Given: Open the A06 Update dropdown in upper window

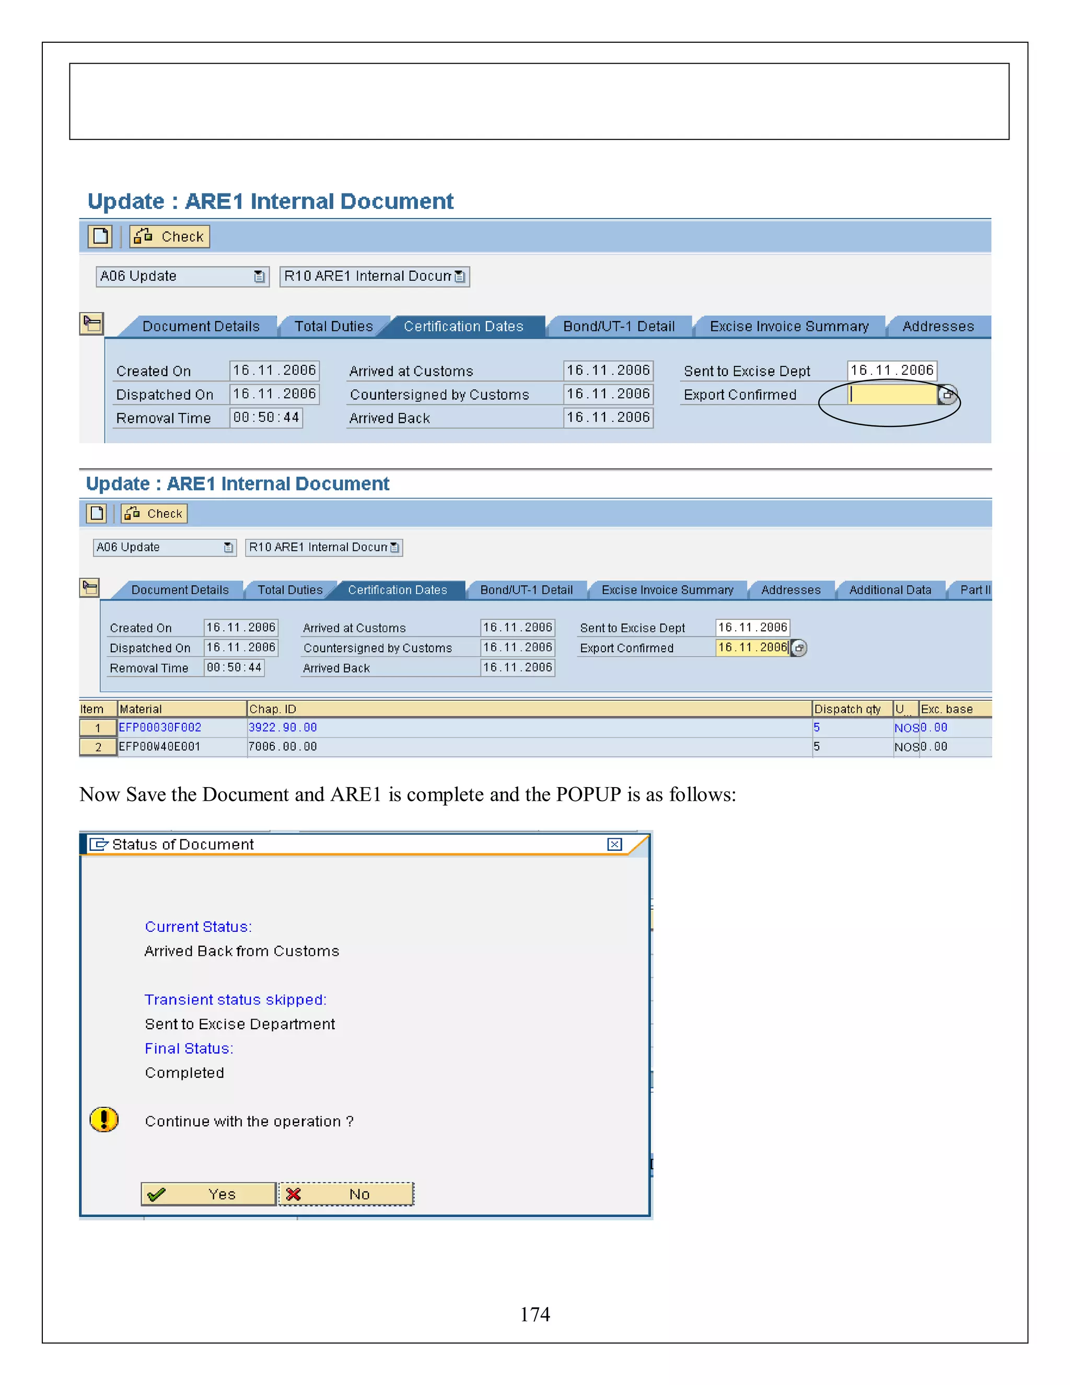Looking at the screenshot, I should (x=259, y=276).
